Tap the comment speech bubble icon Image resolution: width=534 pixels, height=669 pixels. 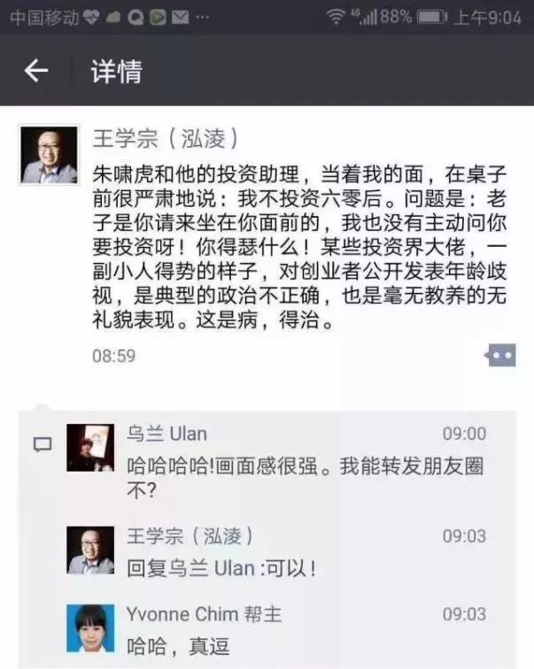(x=43, y=444)
